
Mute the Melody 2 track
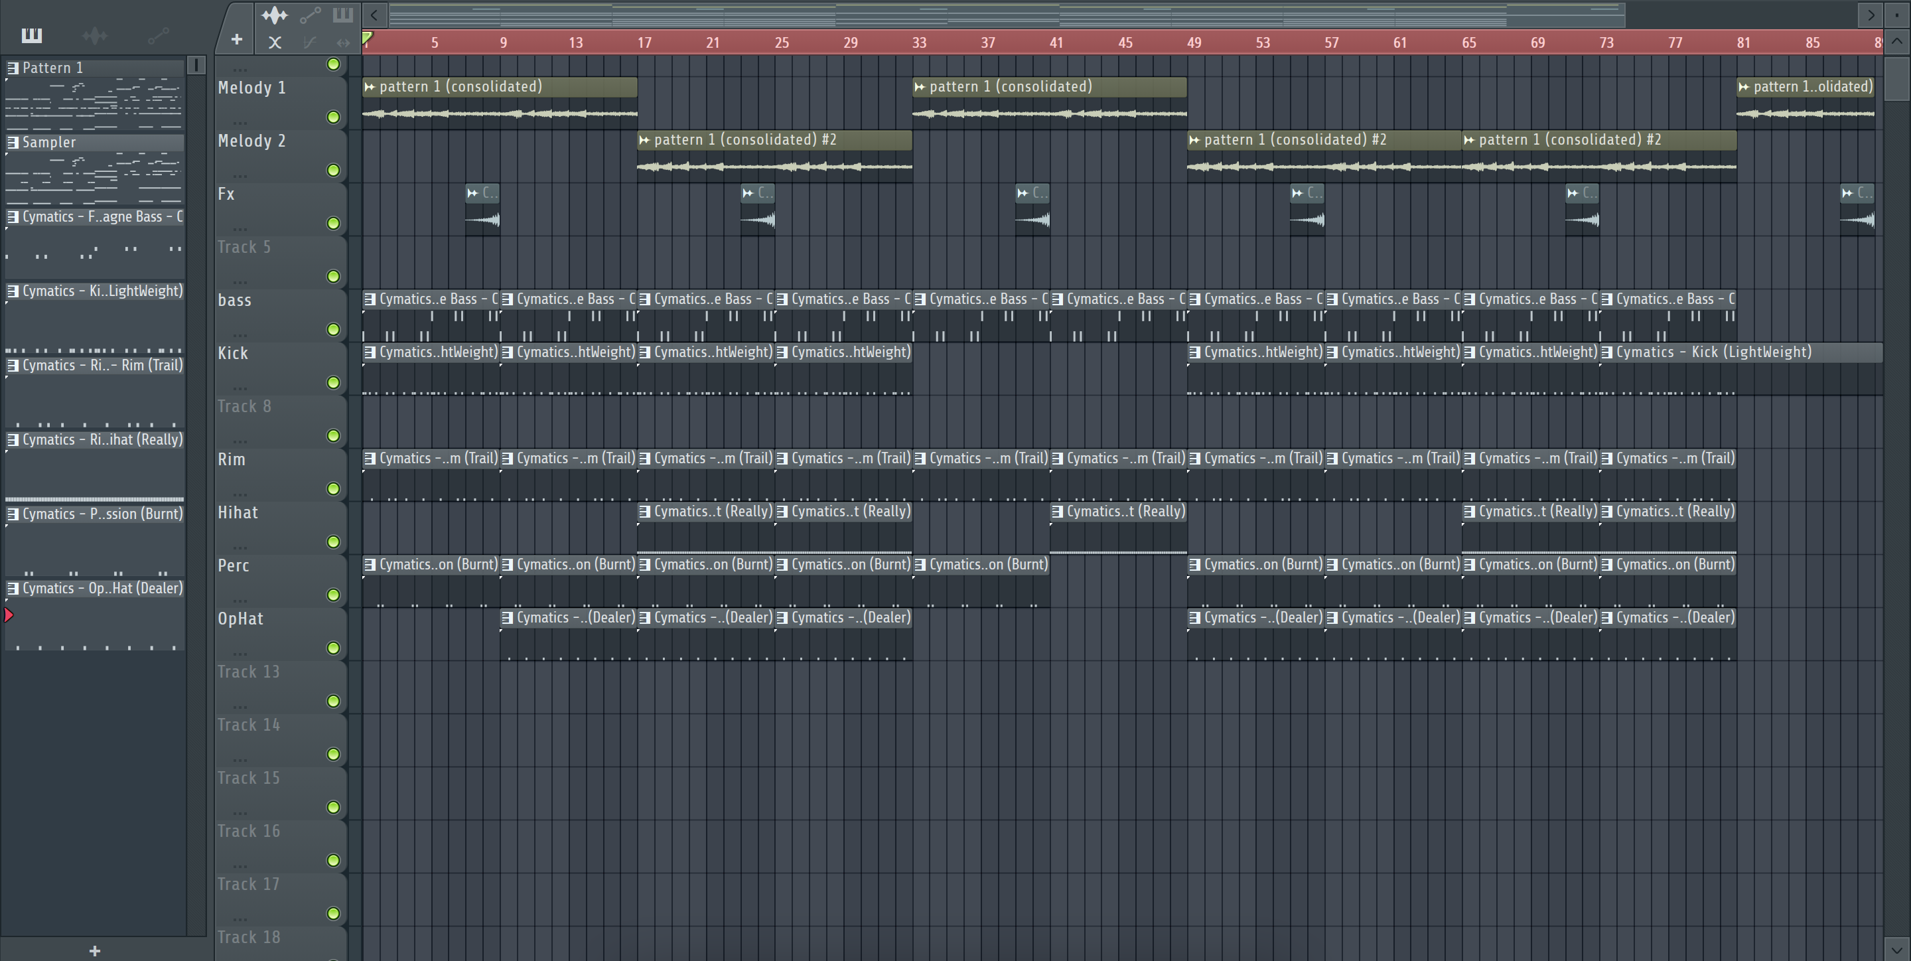[x=333, y=171]
